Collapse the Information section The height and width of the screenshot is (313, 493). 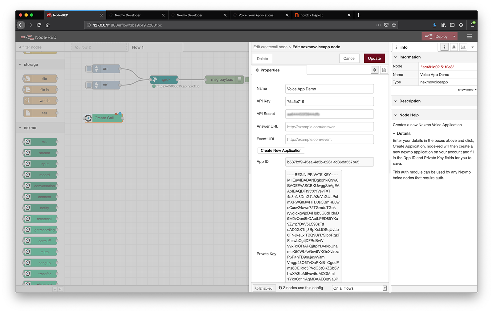click(396, 57)
